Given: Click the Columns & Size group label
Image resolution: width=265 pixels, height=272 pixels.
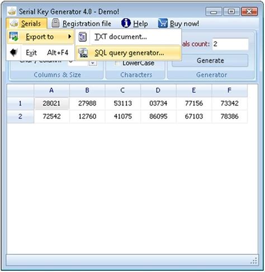Looking at the screenshot, I should coord(57,75).
